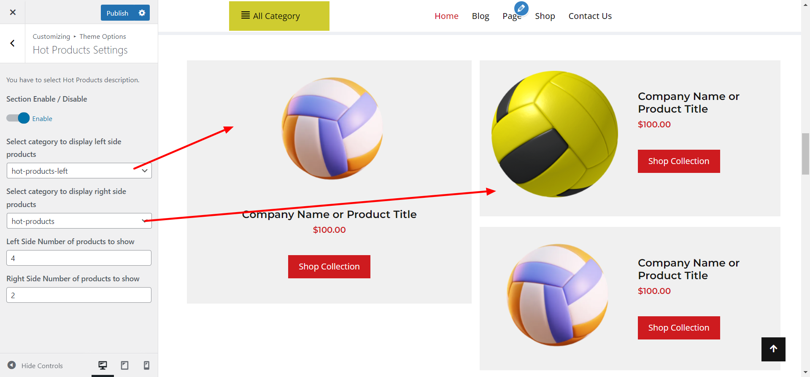This screenshot has width=810, height=377.
Task: Switch to tablet preview device icon
Action: [125, 365]
